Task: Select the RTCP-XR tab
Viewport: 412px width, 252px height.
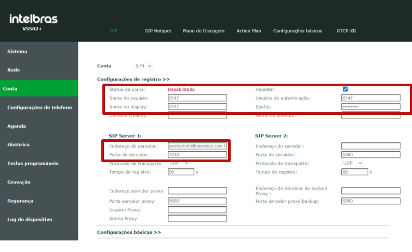Action: (347, 31)
